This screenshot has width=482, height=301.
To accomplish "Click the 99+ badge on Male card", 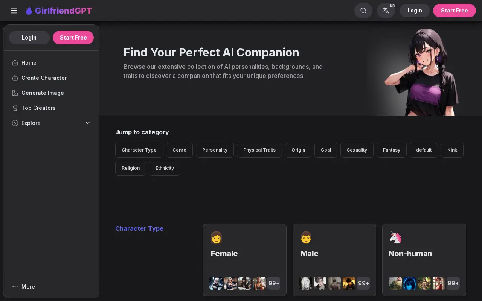I will point(363,283).
